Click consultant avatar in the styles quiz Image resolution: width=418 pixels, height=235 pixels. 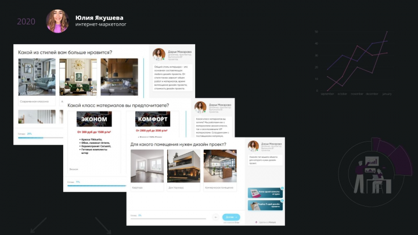[159, 54]
